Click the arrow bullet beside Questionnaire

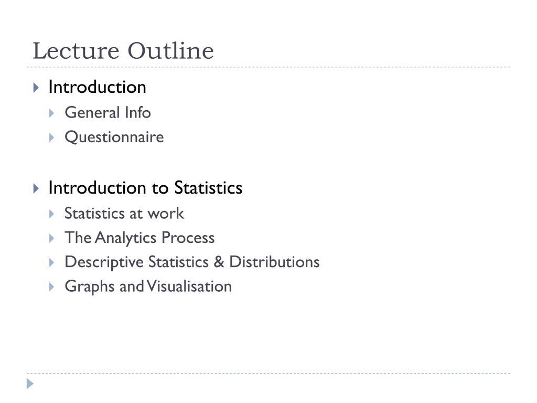52,138
